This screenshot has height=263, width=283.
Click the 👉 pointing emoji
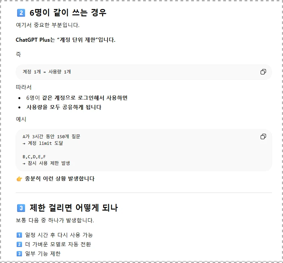tap(19, 179)
